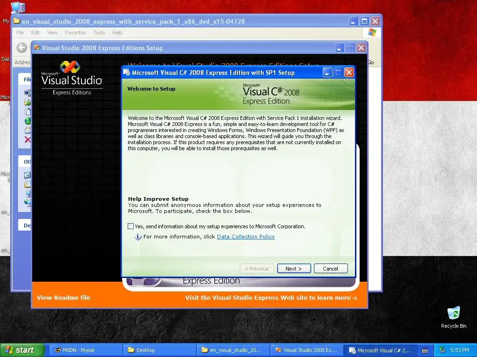Open View Readme file link
The height and width of the screenshot is (357, 477).
click(x=63, y=298)
